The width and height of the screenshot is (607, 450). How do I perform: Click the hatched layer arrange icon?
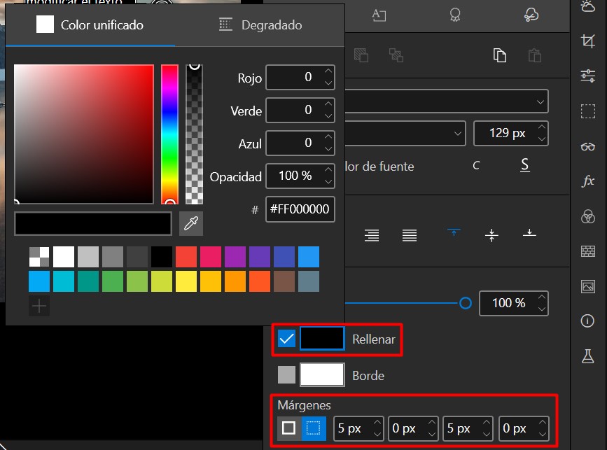[x=361, y=55]
